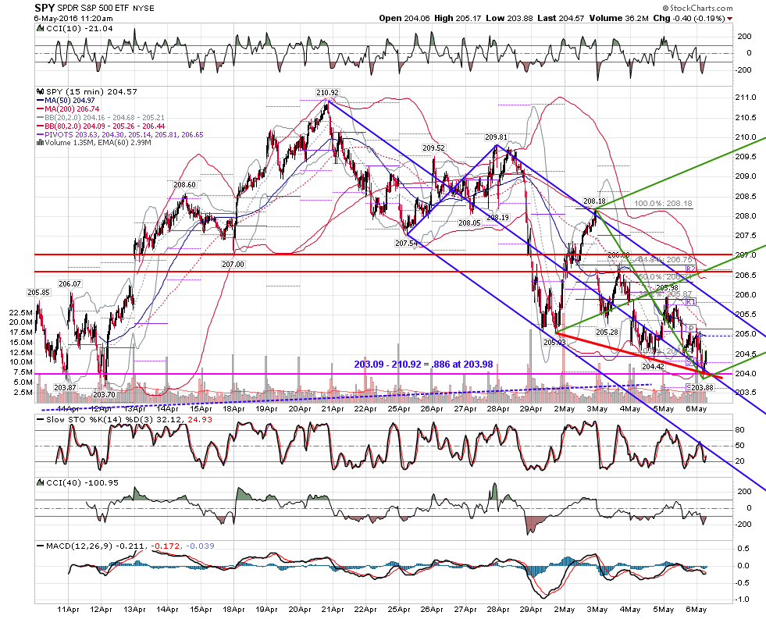
Task: Click the 203.70 low price label
Action: coord(104,394)
